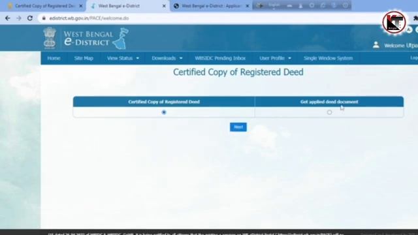Viewport: 418px width, 235px height.
Task: Click the user profile avatar icon
Action: click(376, 45)
